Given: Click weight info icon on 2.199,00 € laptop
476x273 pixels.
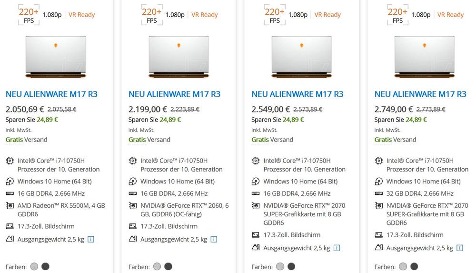Looking at the screenshot, I should click(214, 239).
